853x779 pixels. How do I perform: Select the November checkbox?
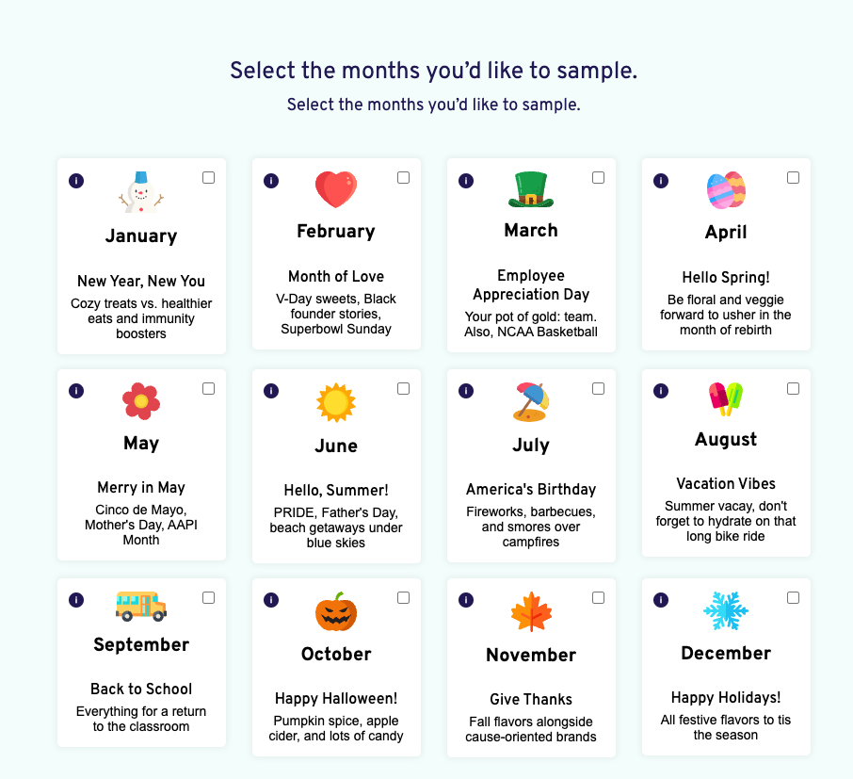coord(598,598)
